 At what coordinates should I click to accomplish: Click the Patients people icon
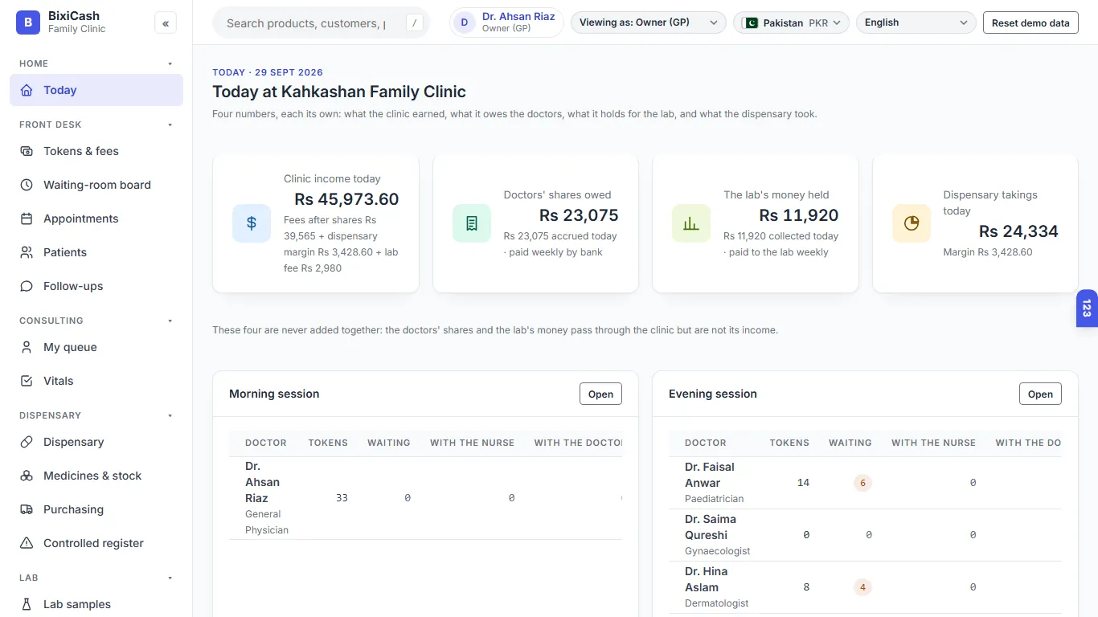(27, 252)
